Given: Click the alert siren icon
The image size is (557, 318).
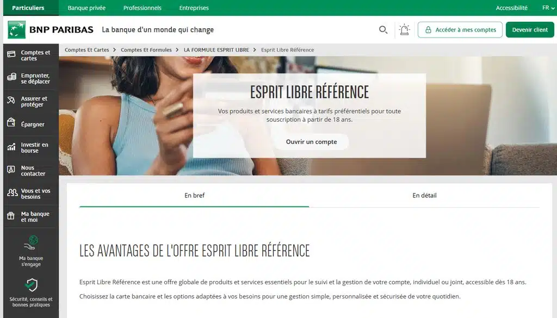Looking at the screenshot, I should pos(404,29).
